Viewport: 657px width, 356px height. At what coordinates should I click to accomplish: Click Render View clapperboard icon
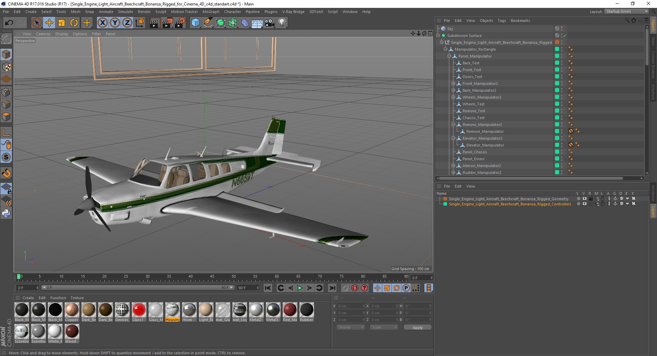155,23
